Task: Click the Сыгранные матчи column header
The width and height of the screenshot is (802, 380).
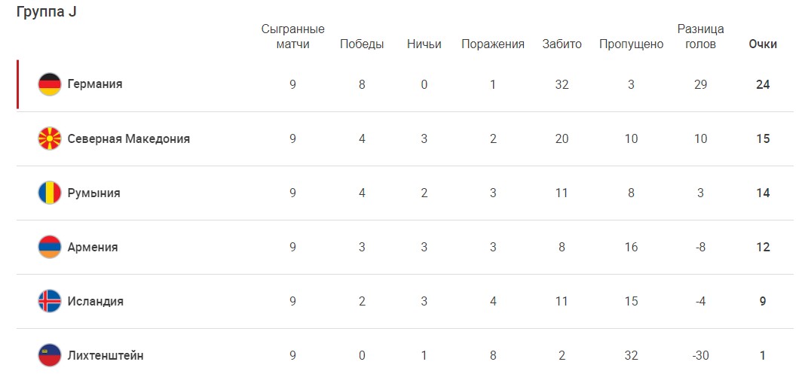Action: point(292,37)
